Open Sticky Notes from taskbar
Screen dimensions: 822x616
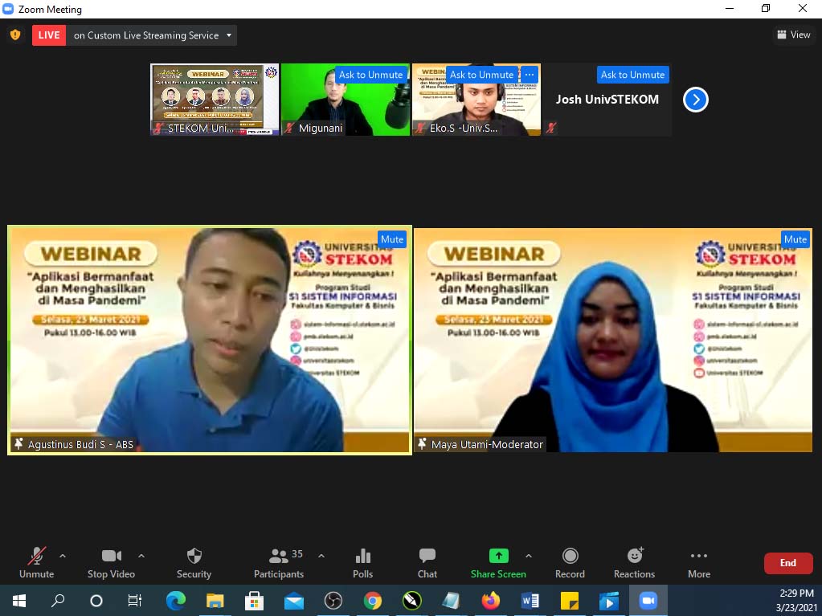(x=570, y=600)
